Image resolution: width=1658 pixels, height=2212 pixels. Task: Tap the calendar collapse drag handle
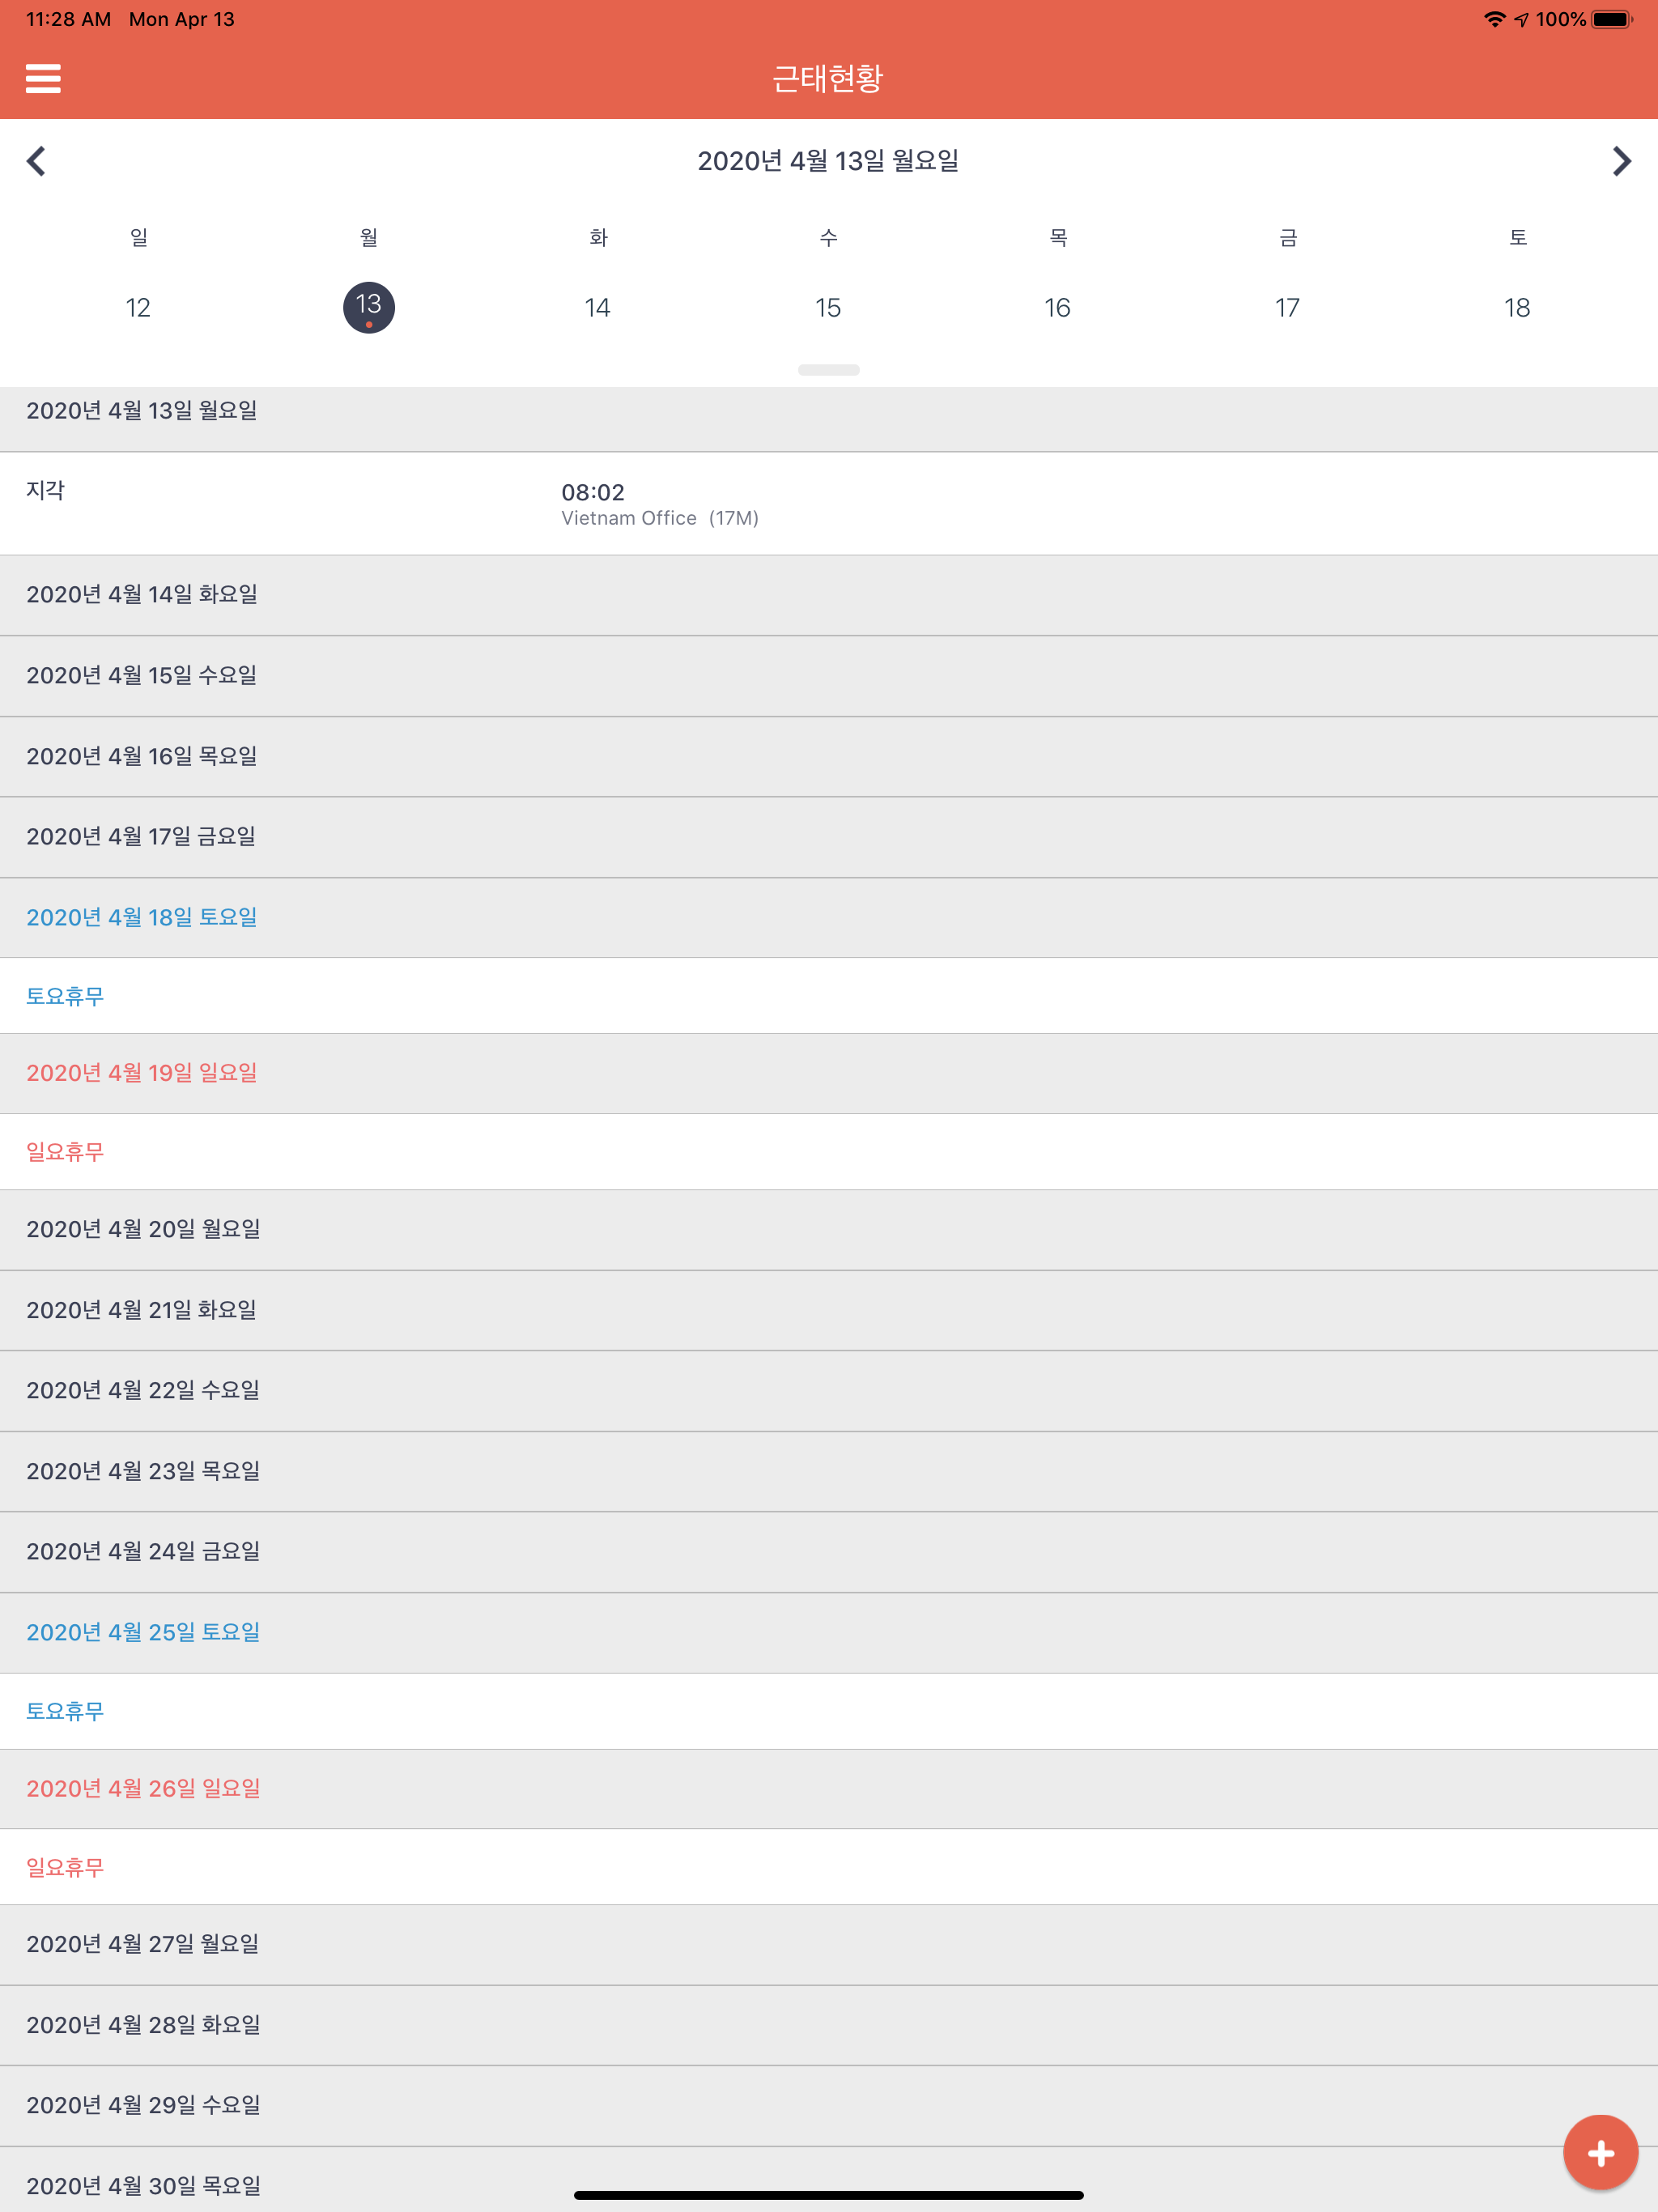click(828, 370)
